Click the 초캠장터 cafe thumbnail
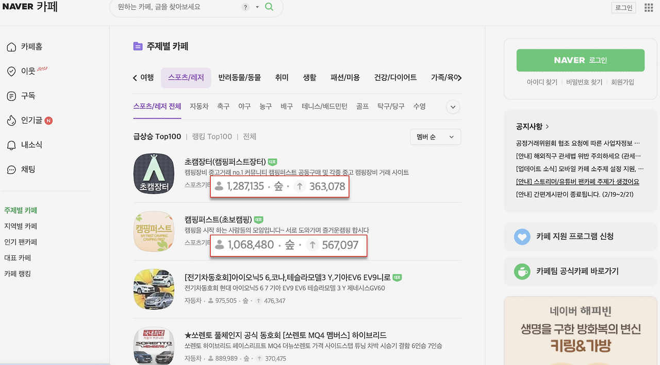This screenshot has width=660, height=365. point(154,173)
